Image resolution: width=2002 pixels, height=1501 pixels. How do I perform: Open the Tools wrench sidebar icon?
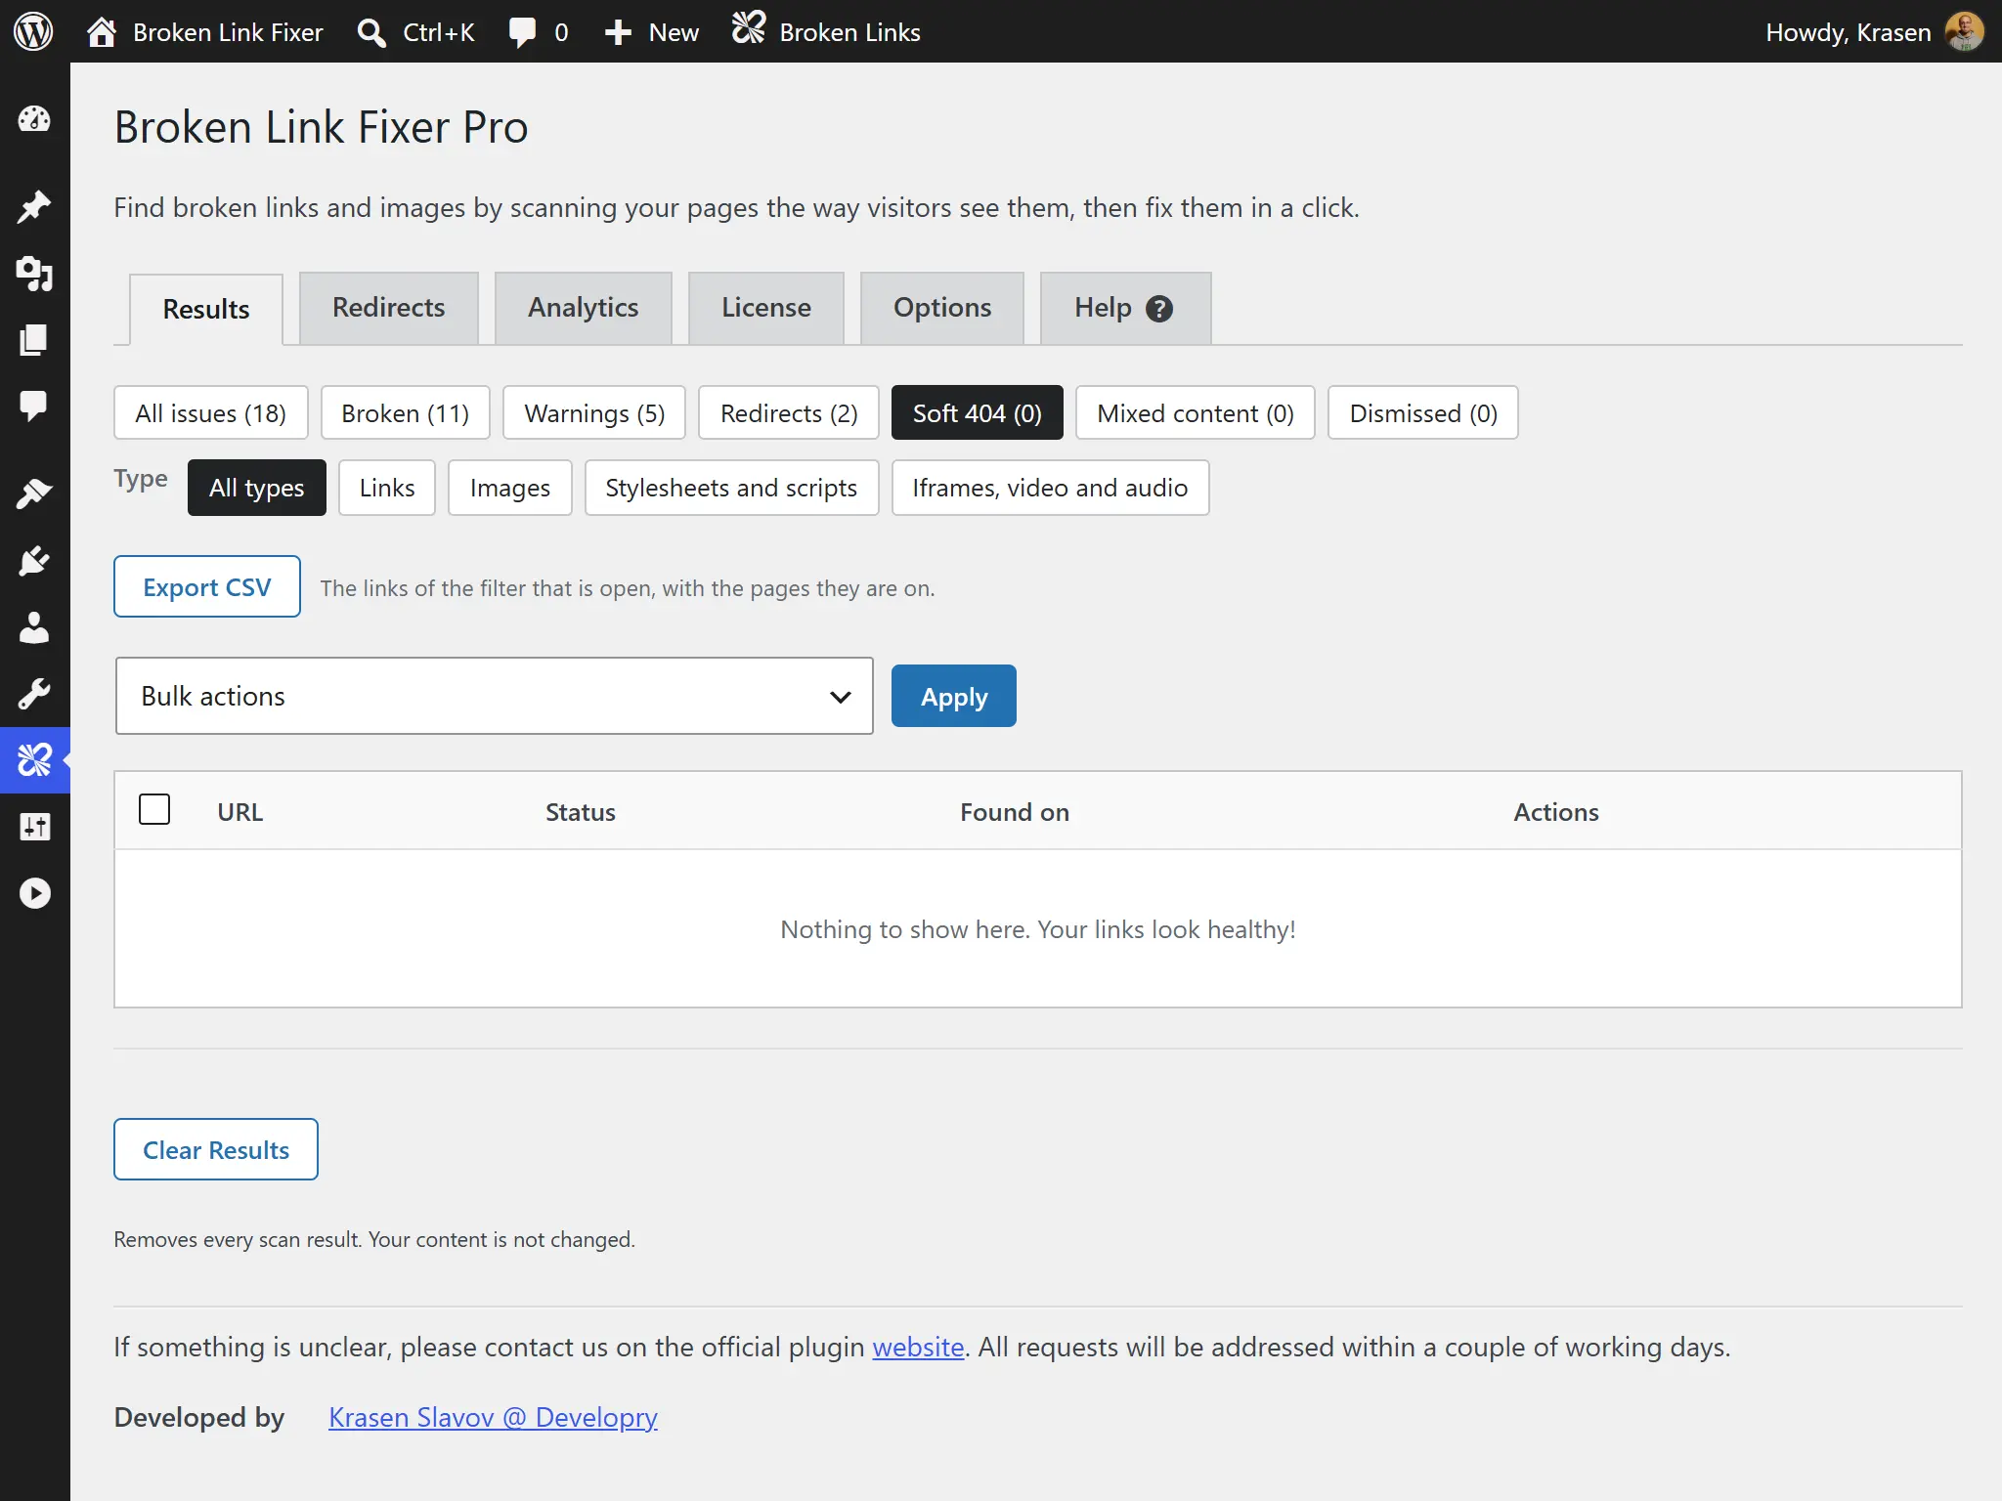(34, 694)
